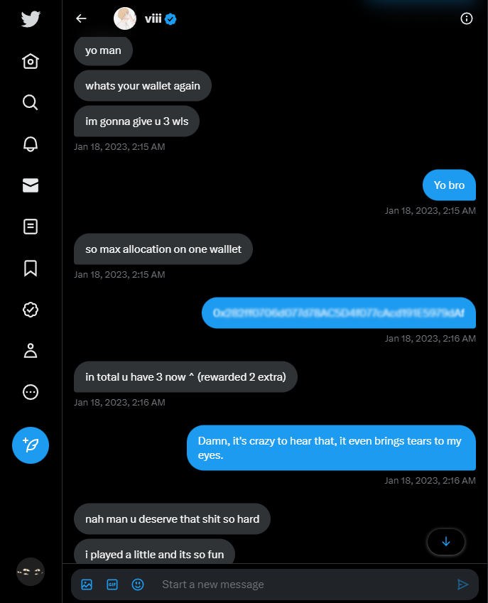Open the Notifications bell icon

coord(31,144)
